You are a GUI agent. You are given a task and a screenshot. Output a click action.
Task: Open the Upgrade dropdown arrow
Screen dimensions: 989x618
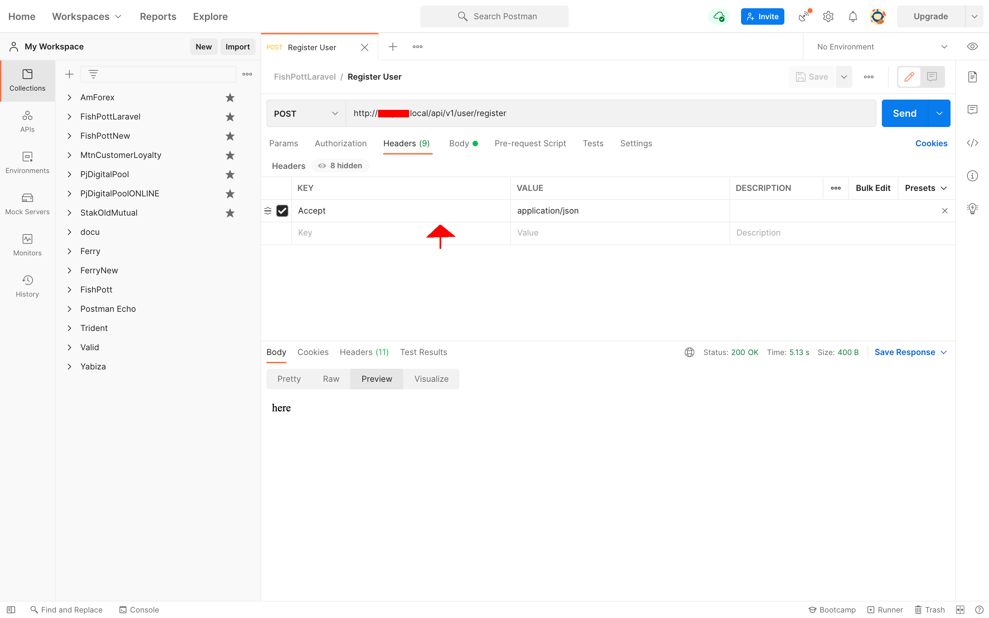pos(975,16)
